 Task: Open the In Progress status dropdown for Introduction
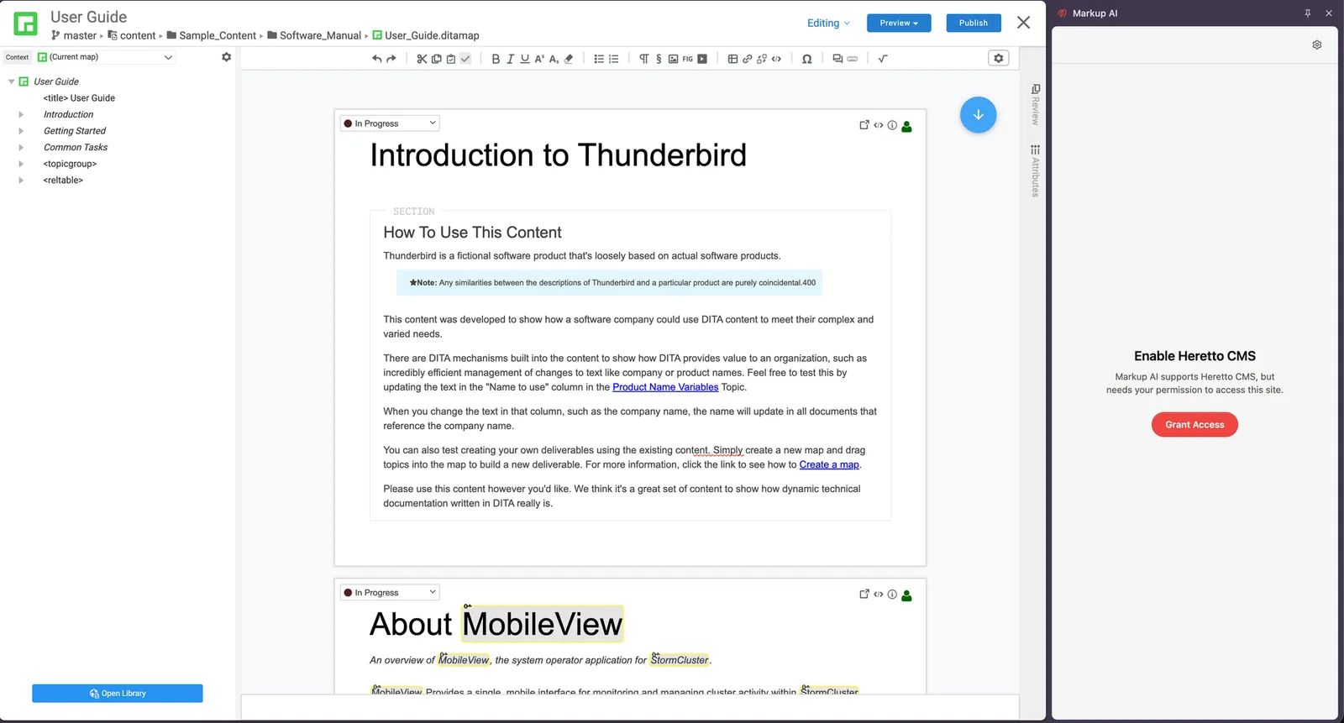(x=390, y=123)
